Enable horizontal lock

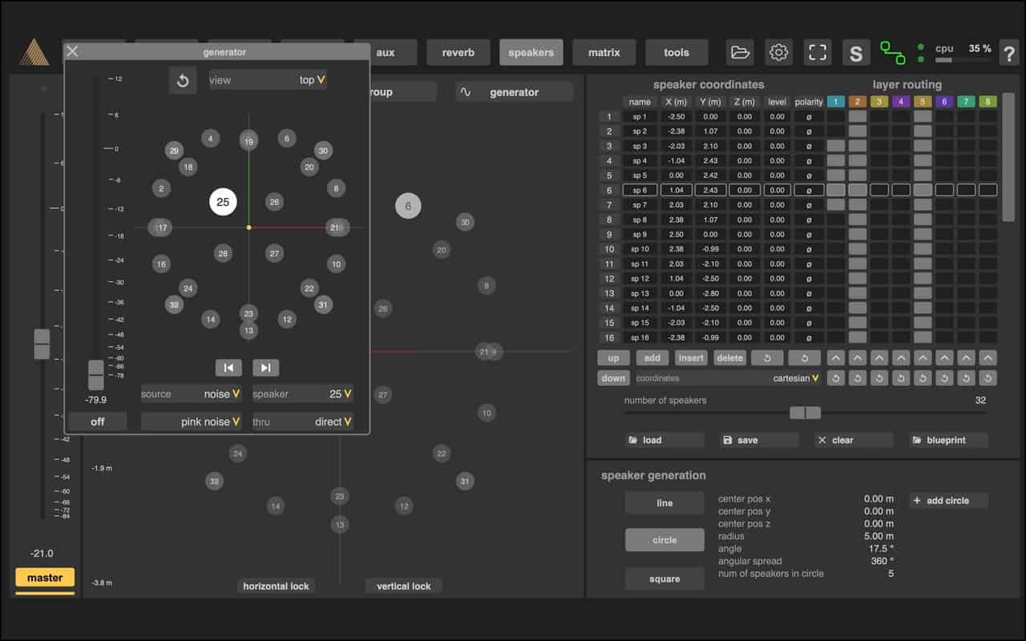click(x=277, y=587)
